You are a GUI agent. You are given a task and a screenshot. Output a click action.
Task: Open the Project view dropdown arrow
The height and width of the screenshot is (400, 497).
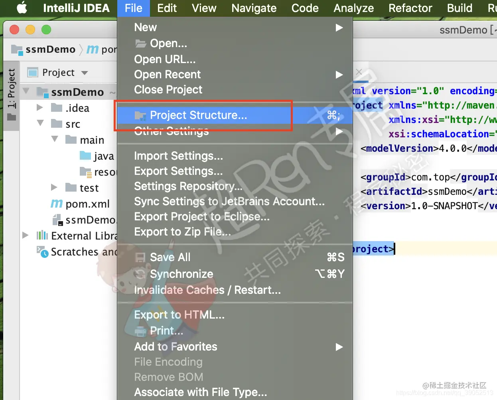[84, 73]
